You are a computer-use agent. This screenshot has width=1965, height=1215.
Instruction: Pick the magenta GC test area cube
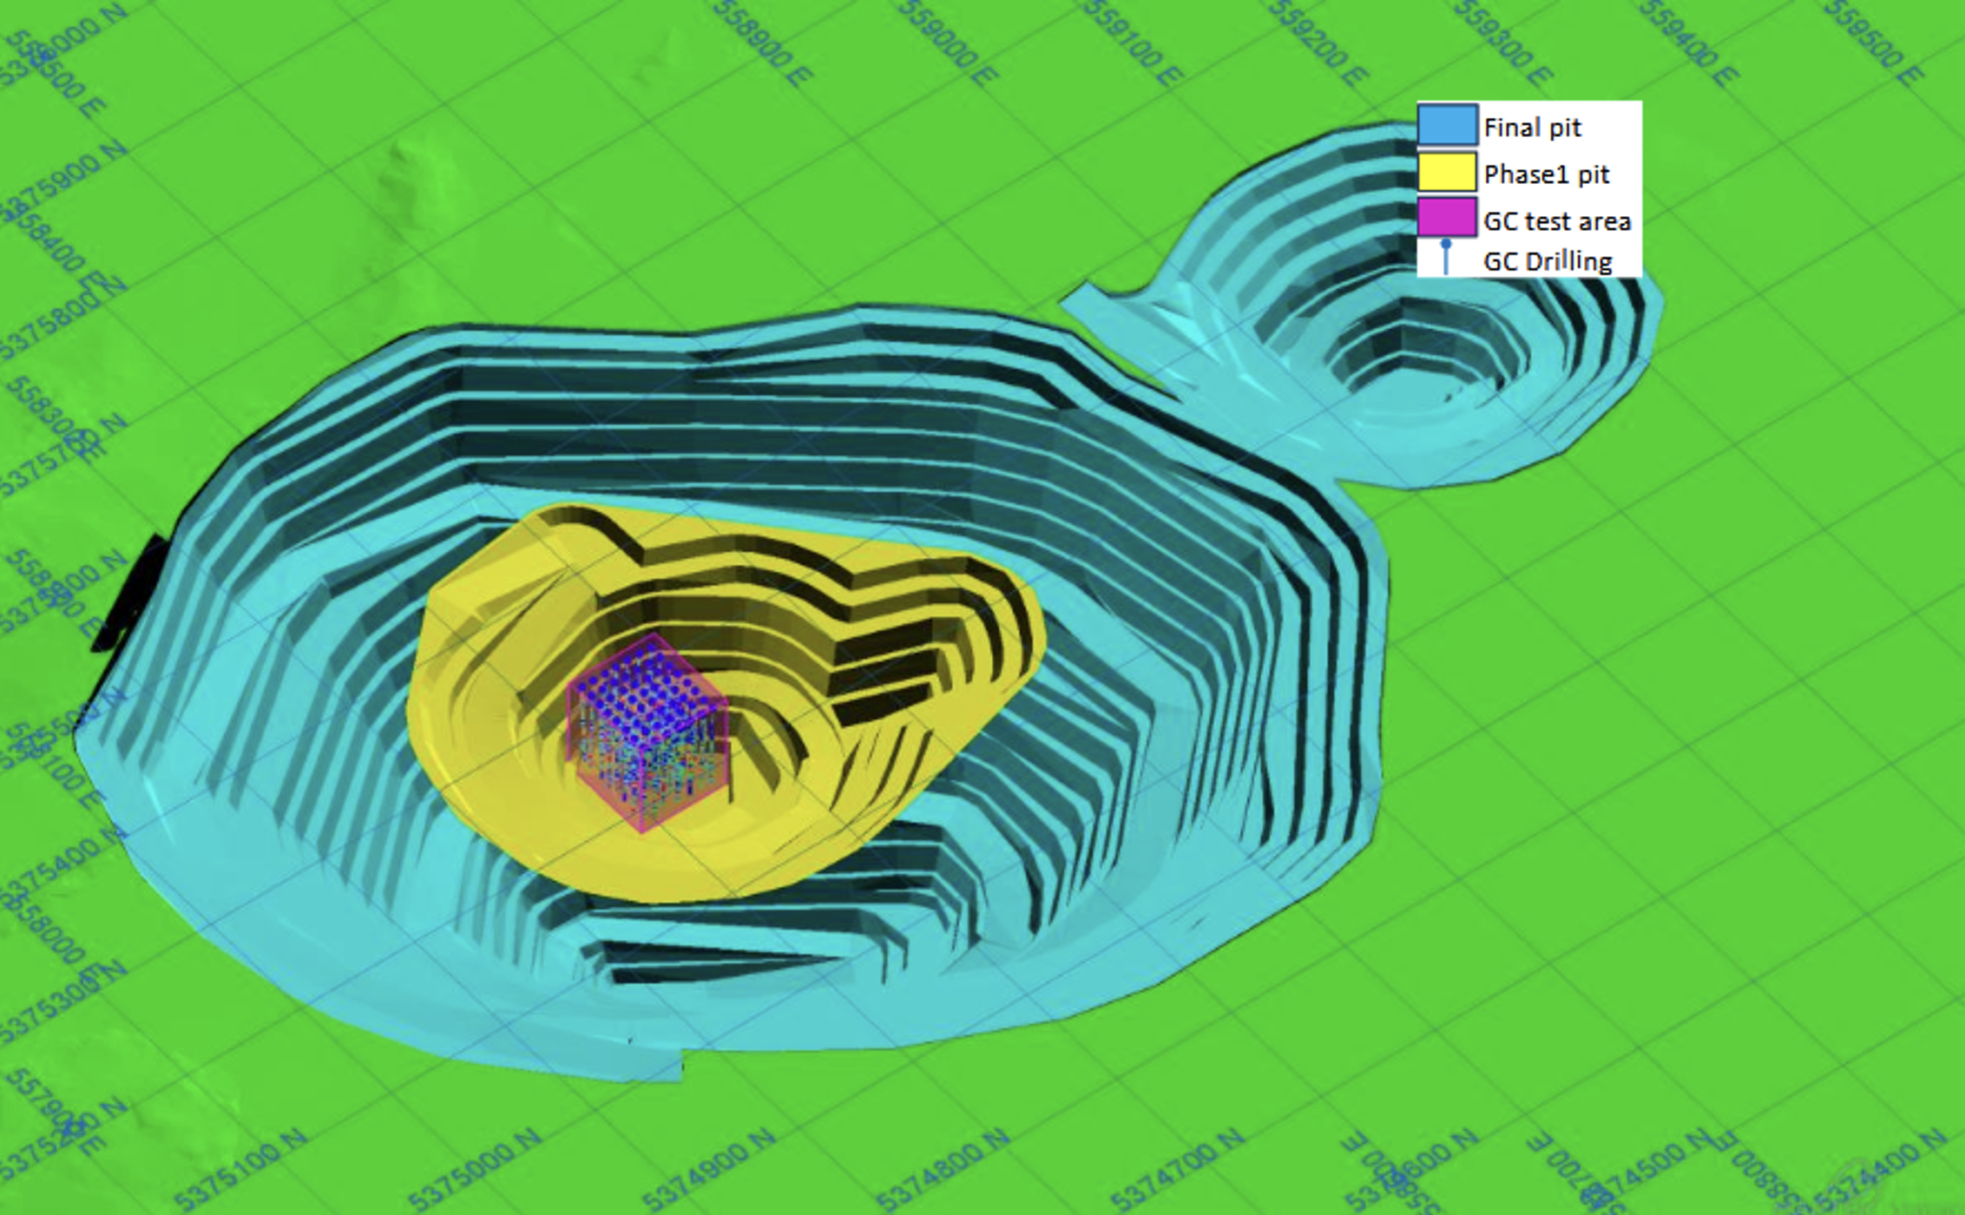pos(647,733)
